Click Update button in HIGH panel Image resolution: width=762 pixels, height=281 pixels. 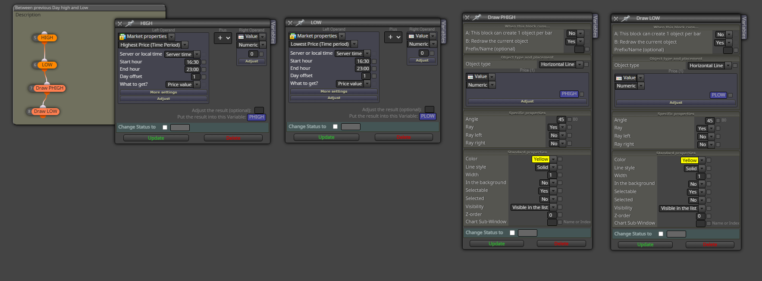tap(156, 138)
